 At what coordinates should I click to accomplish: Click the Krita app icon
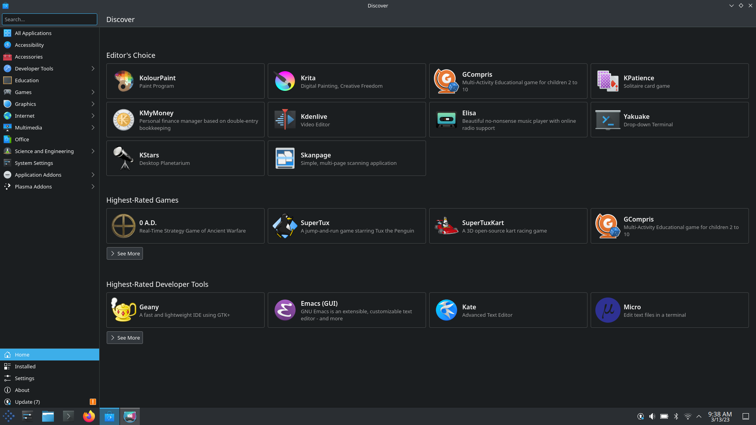(285, 81)
